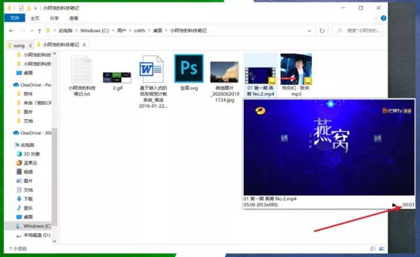Open 图片 under 此电脑
The height and width of the screenshot is (257, 420).
pyautogui.click(x=24, y=181)
